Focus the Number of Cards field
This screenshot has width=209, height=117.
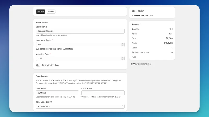[78, 44]
